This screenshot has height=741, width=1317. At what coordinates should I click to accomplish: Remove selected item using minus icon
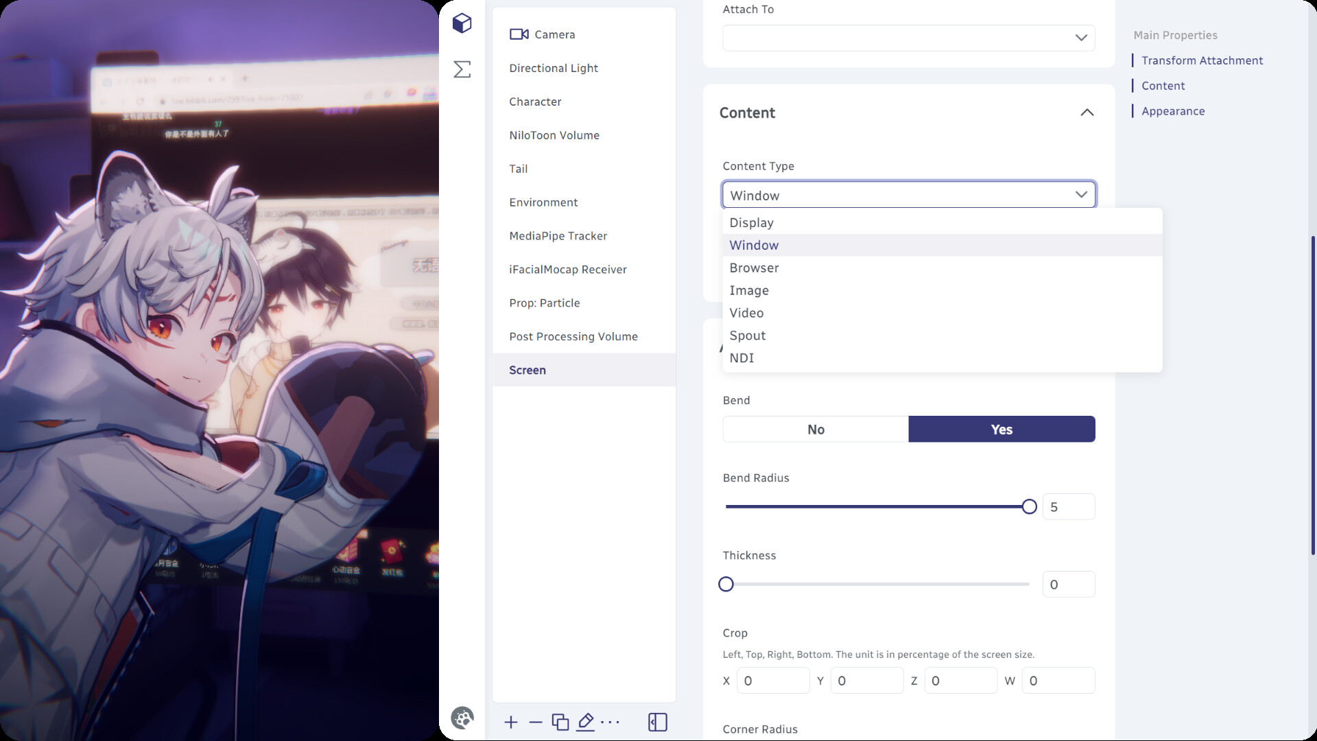(536, 722)
